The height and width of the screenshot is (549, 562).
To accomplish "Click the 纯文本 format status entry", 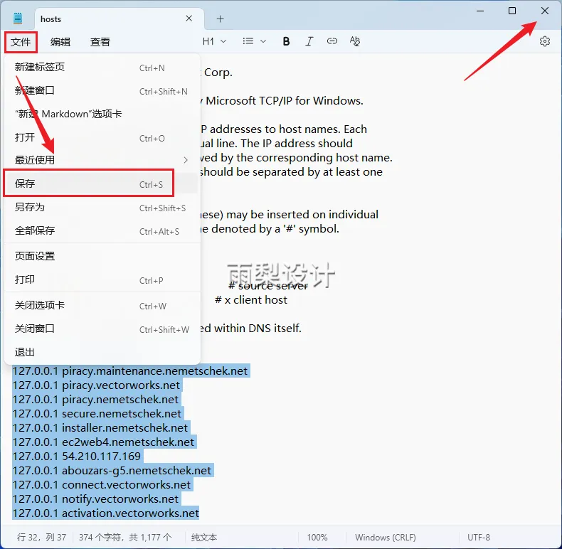I will pos(204,537).
